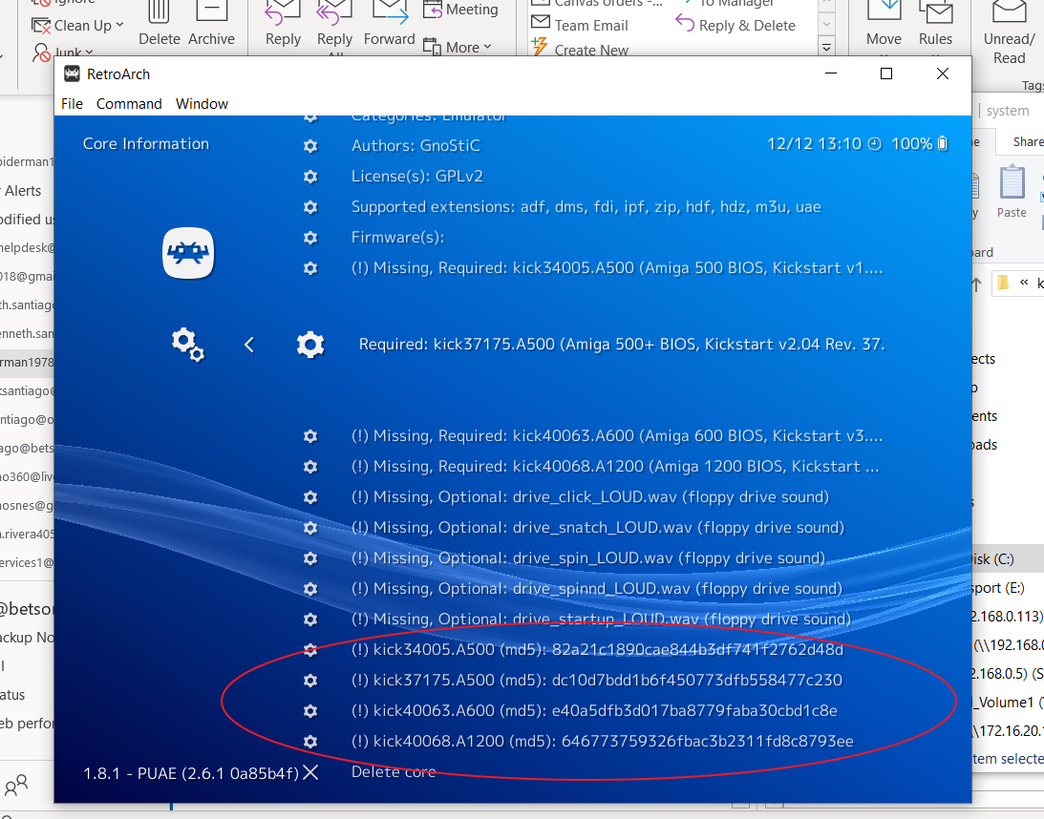
Task: Click the Outlook Delete icon
Action: point(159,24)
